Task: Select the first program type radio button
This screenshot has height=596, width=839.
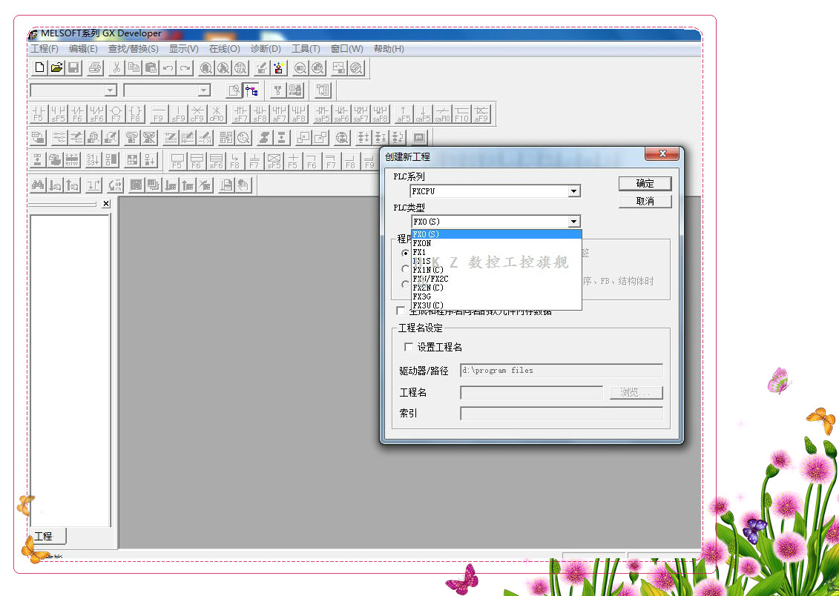Action: click(x=405, y=253)
